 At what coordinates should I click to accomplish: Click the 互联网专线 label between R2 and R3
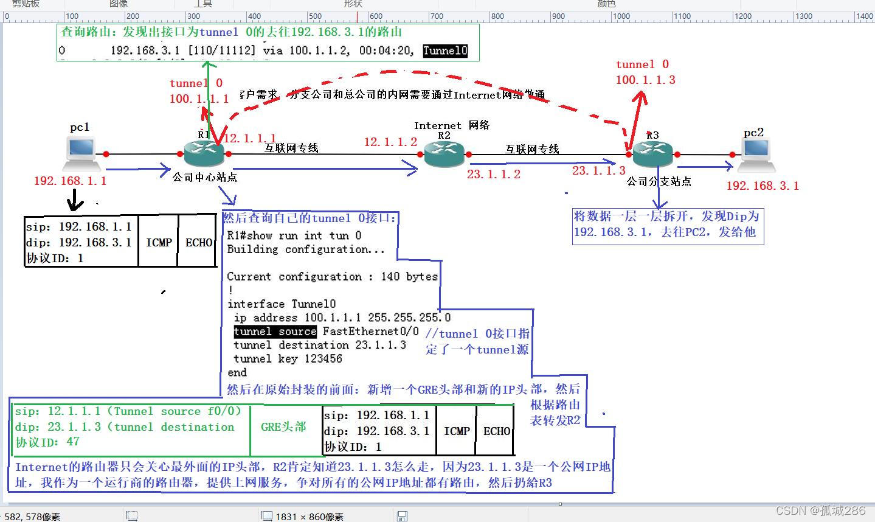tap(532, 148)
